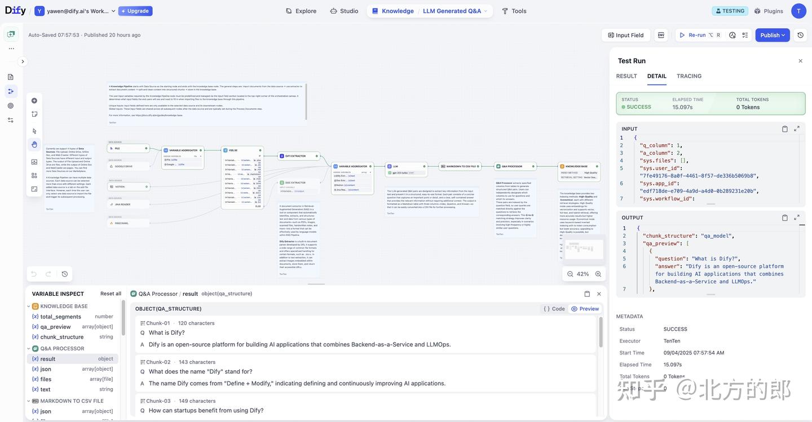
Task: Switch to Pointer mode on the canvas toolbar
Action: 34,131
